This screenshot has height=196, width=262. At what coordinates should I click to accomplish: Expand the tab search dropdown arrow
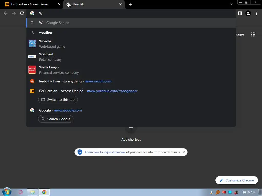click(x=231, y=4)
